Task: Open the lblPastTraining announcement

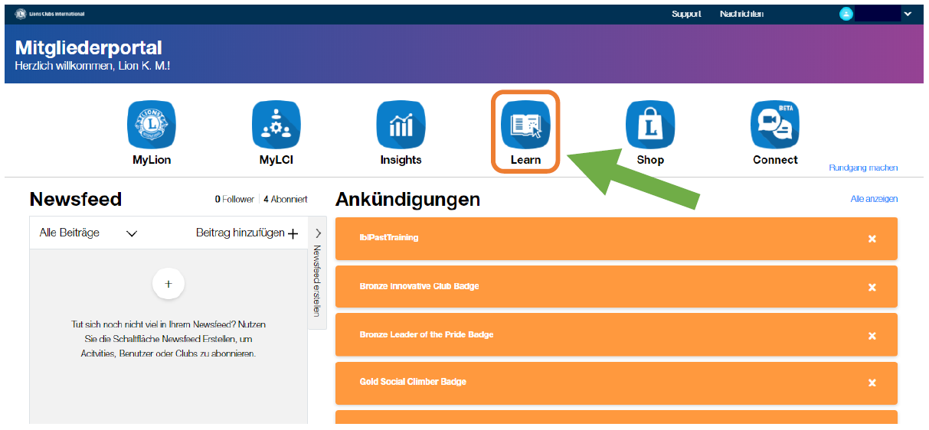Action: tap(617, 239)
